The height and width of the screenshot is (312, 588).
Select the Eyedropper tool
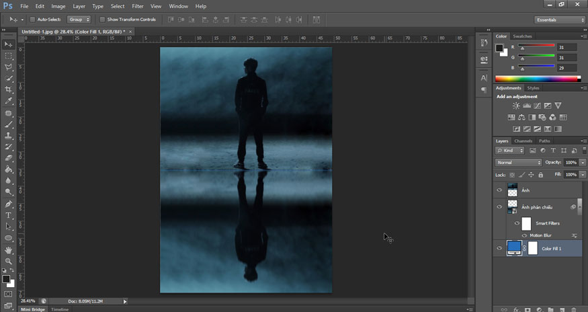(x=8, y=101)
